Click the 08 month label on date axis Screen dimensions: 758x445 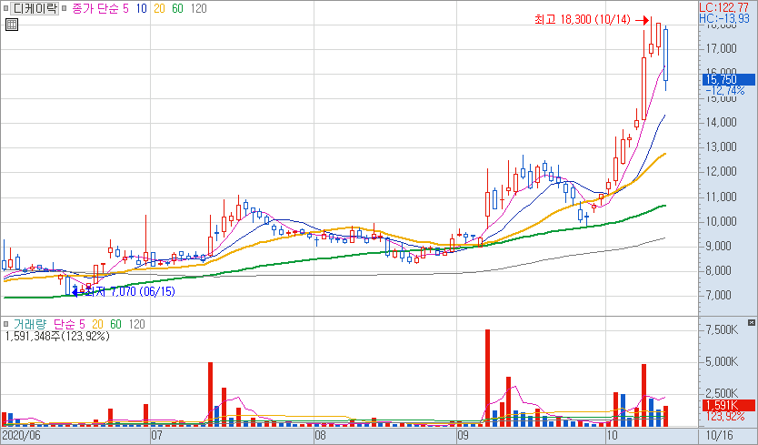point(320,435)
